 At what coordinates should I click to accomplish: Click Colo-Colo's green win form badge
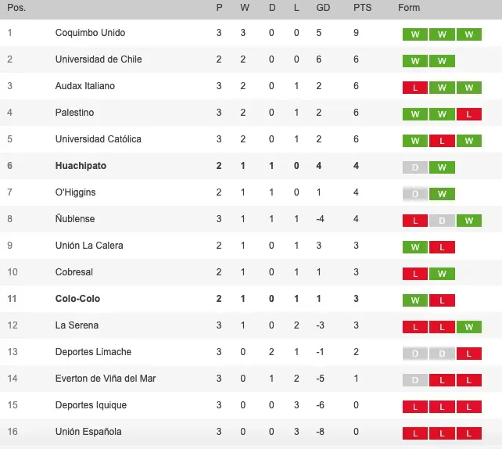(414, 300)
